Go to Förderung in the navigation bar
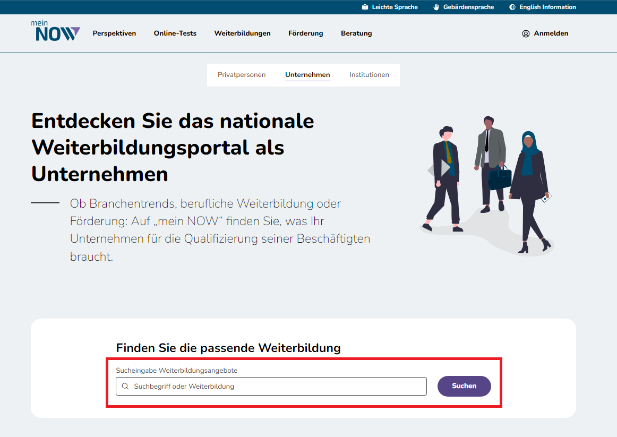This screenshot has height=437, width=617. click(x=305, y=33)
